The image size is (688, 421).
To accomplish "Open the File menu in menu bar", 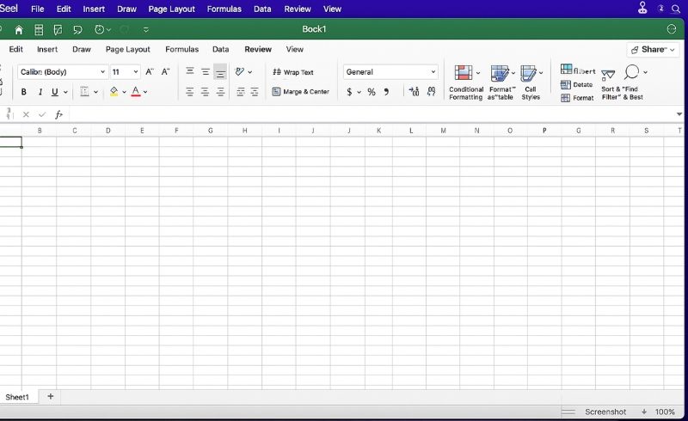I will click(37, 9).
